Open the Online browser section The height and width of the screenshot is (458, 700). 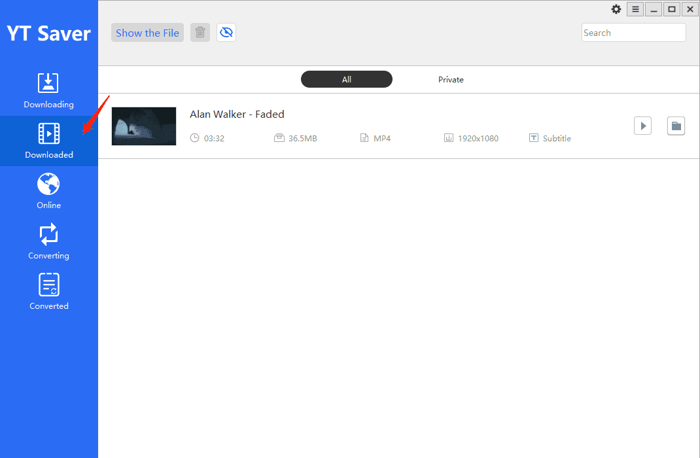(x=48, y=190)
